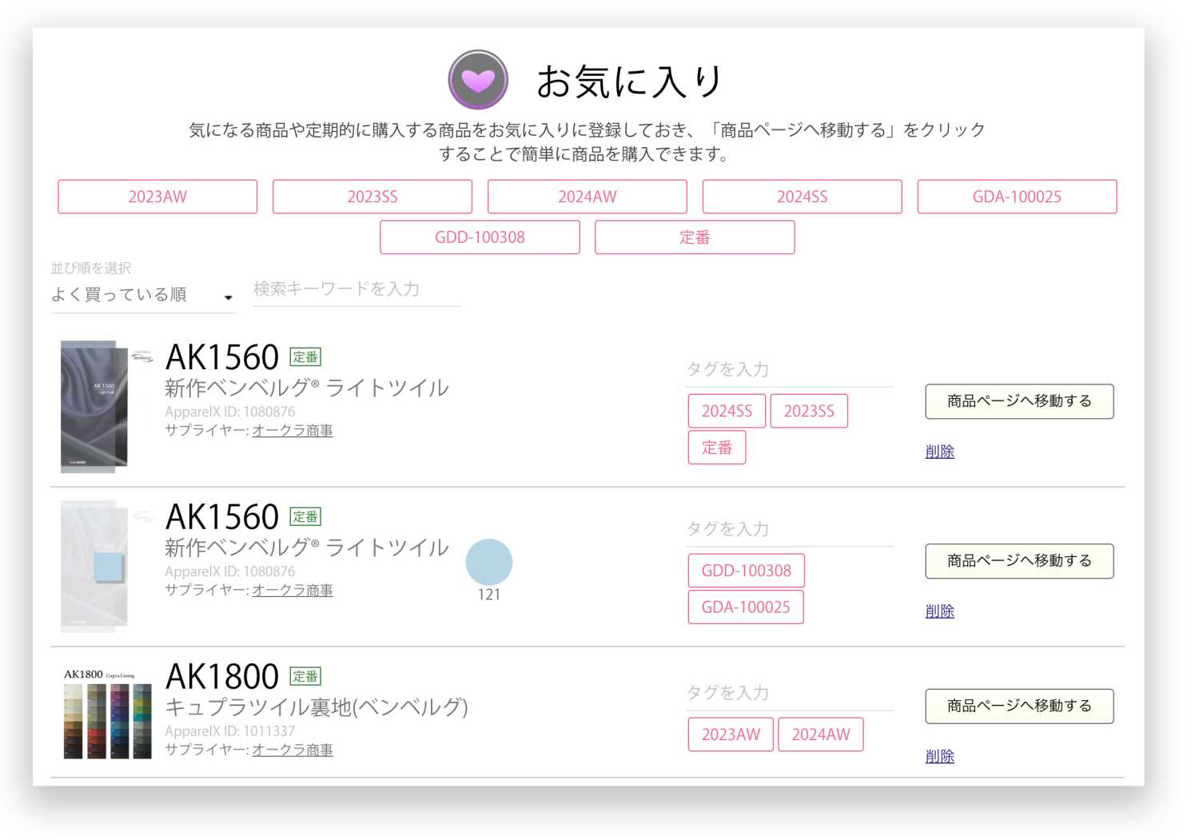The image size is (1199, 840).
Task: Focus the search keyword input field
Action: coord(357,289)
